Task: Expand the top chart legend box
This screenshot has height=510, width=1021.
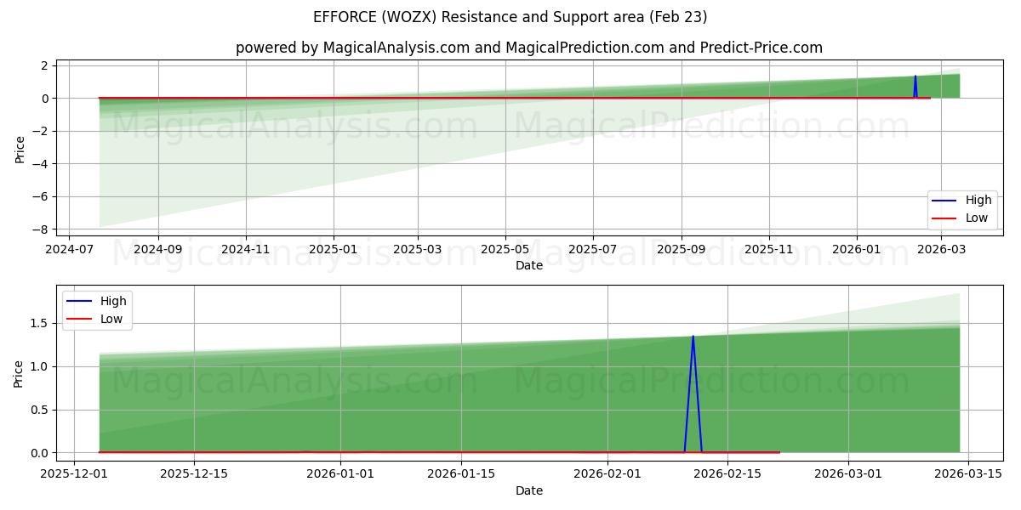Action: (961, 208)
